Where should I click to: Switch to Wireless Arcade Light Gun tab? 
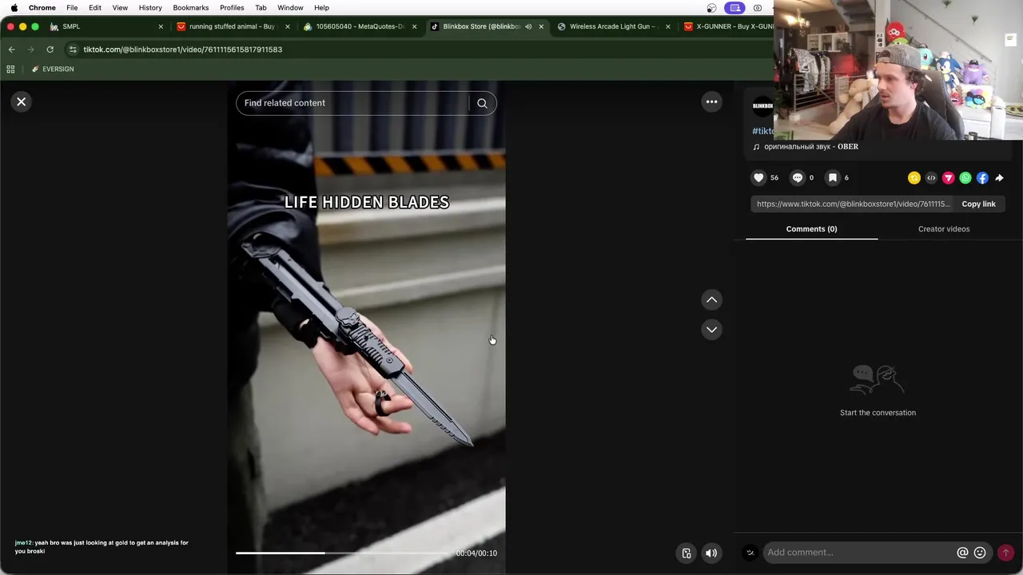(x=613, y=26)
